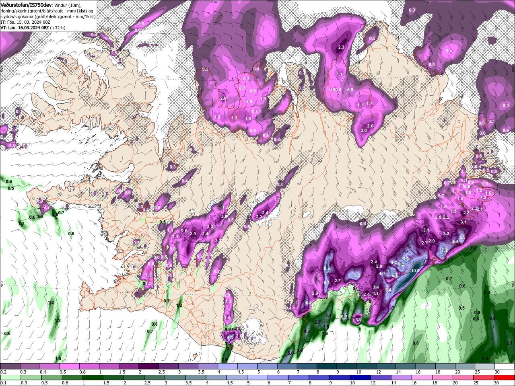Pick the palest green 0.1 swatch, lower legend row
515x386 pixels.
pyautogui.click(x=11, y=377)
